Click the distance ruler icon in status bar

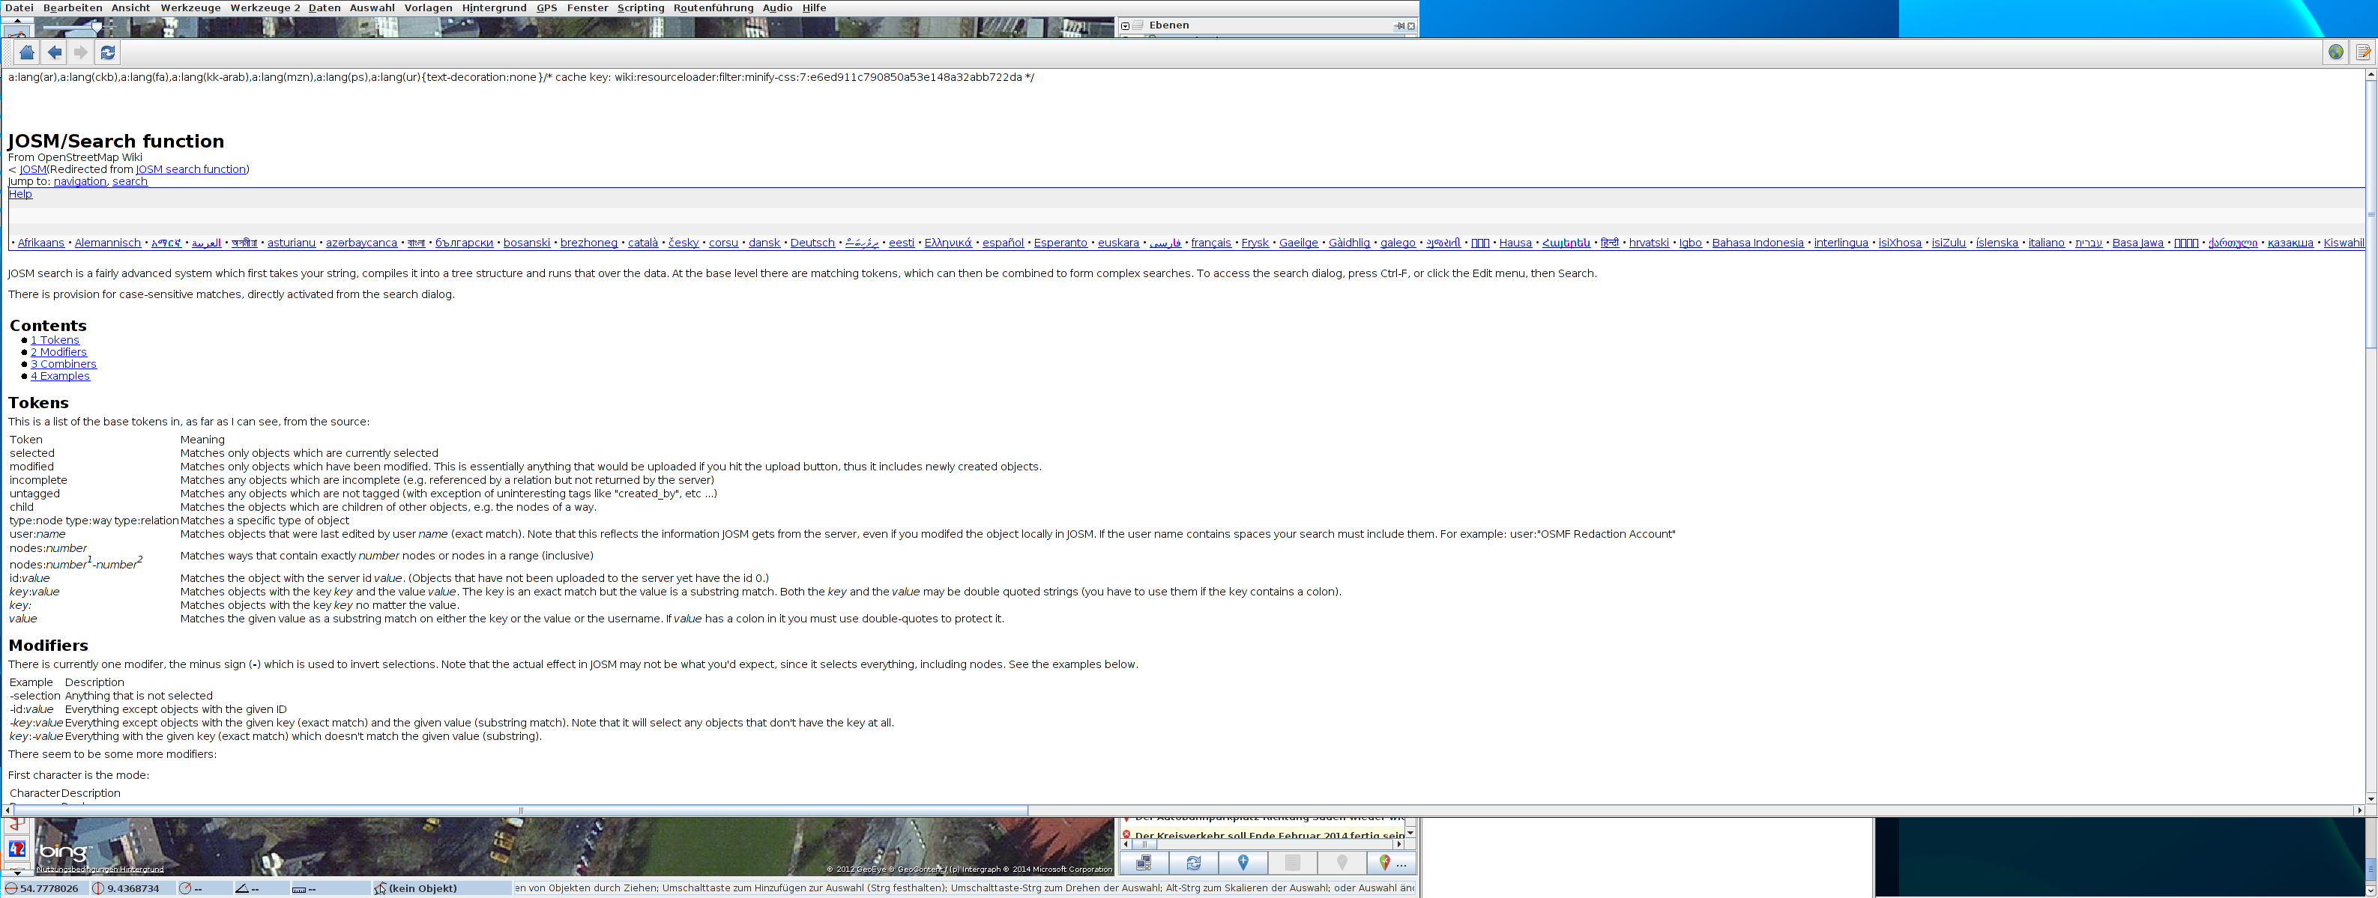(298, 890)
